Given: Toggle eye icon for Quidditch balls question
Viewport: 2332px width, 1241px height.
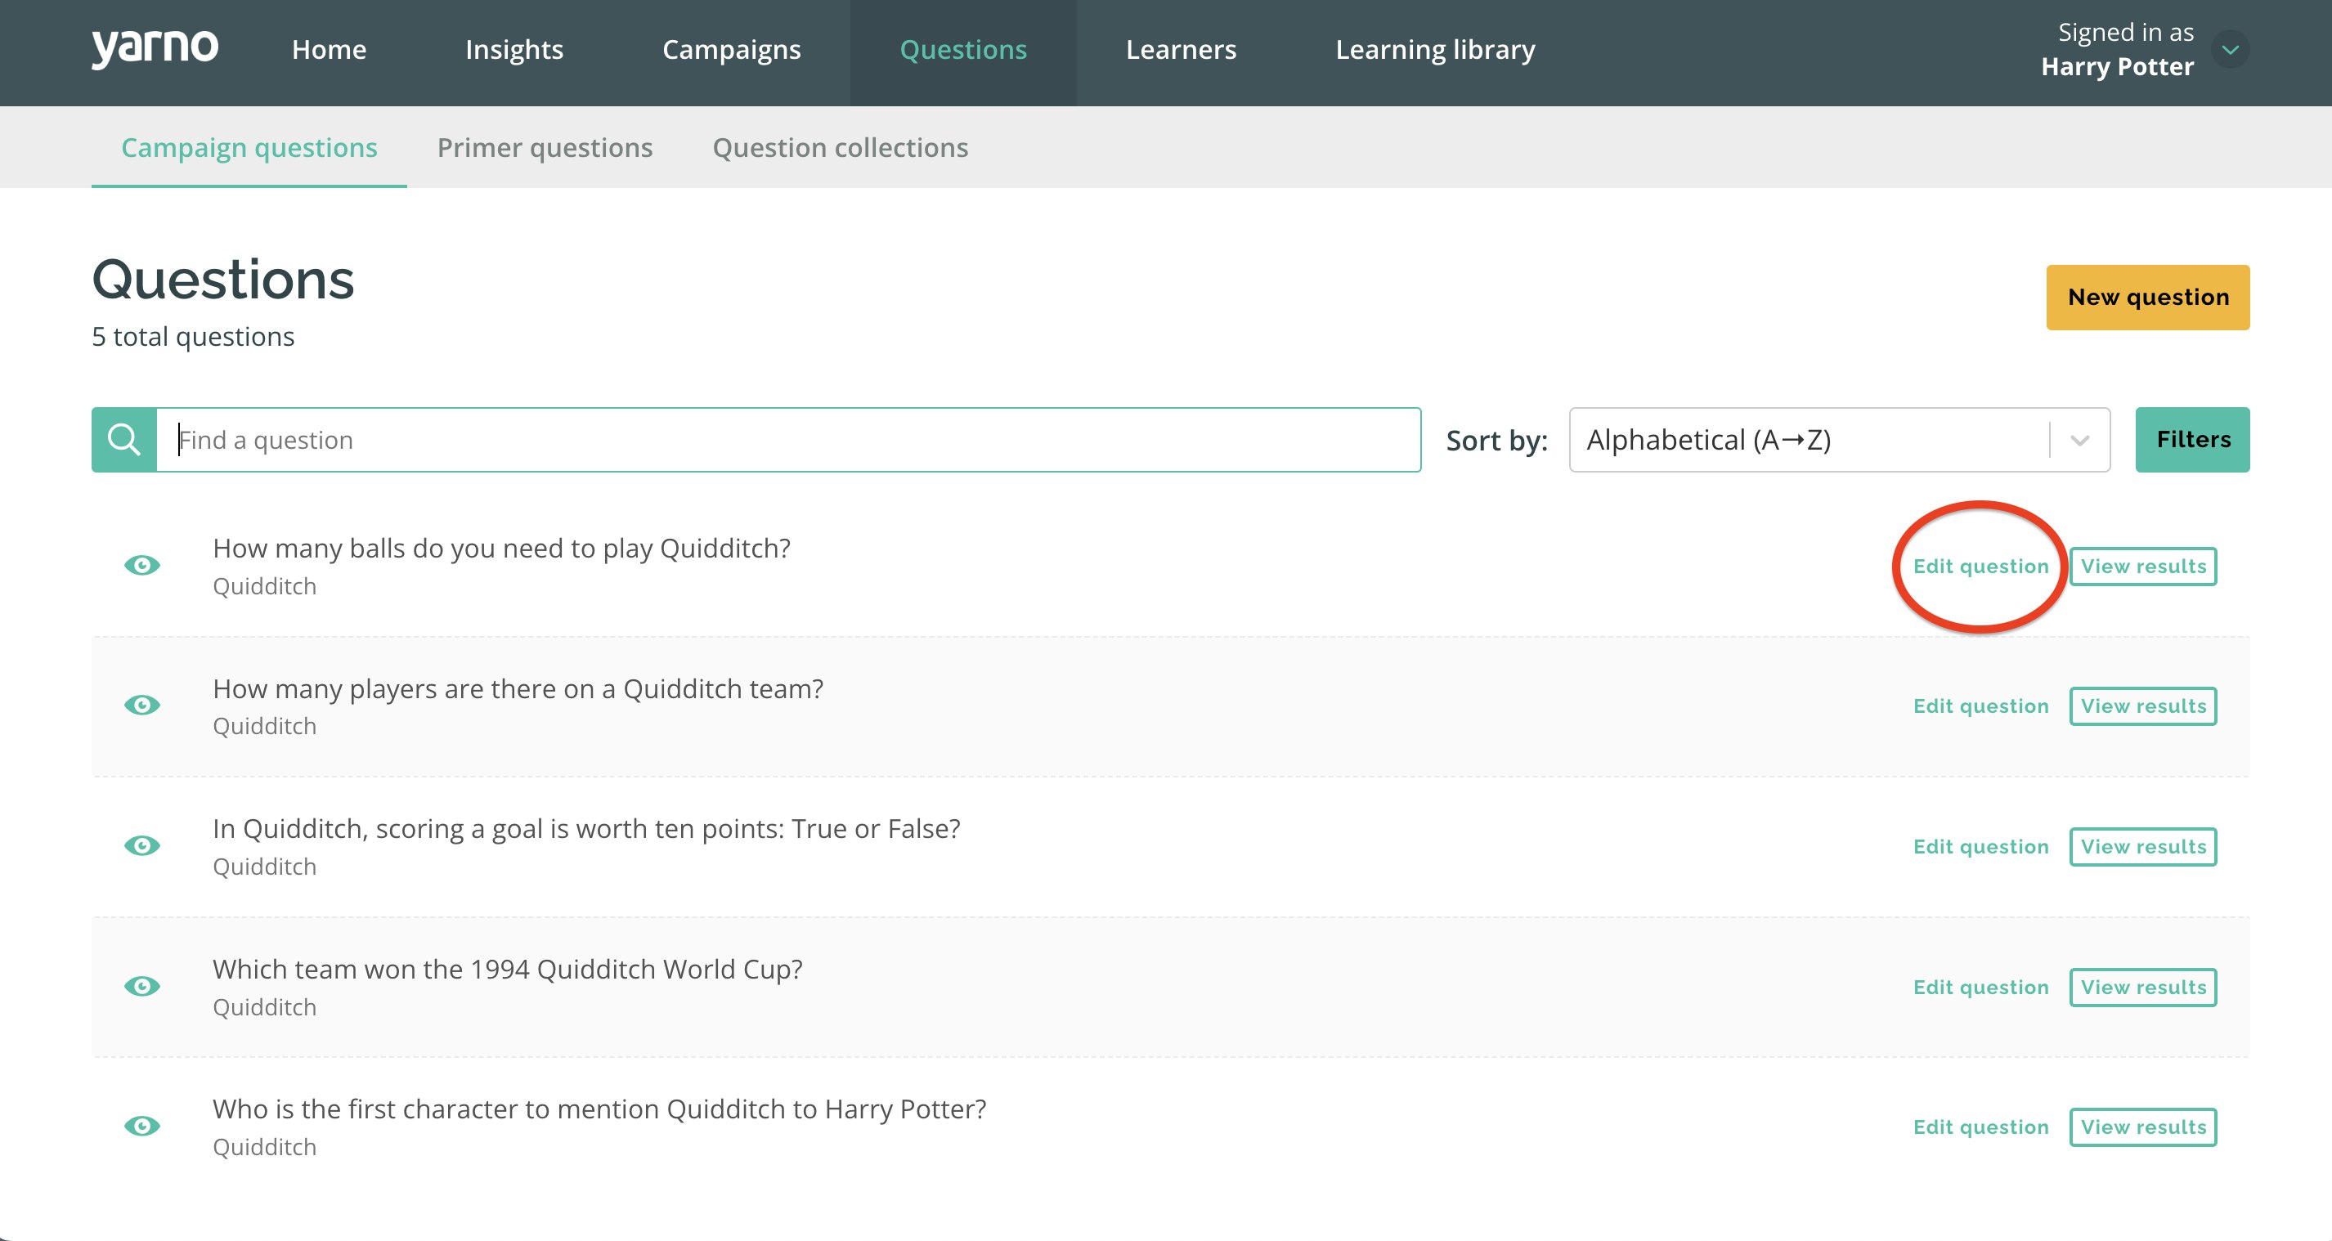Looking at the screenshot, I should coord(142,566).
